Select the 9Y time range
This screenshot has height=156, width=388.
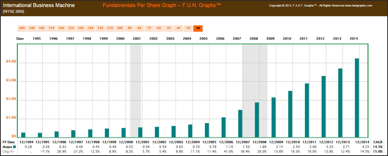click(x=130, y=28)
